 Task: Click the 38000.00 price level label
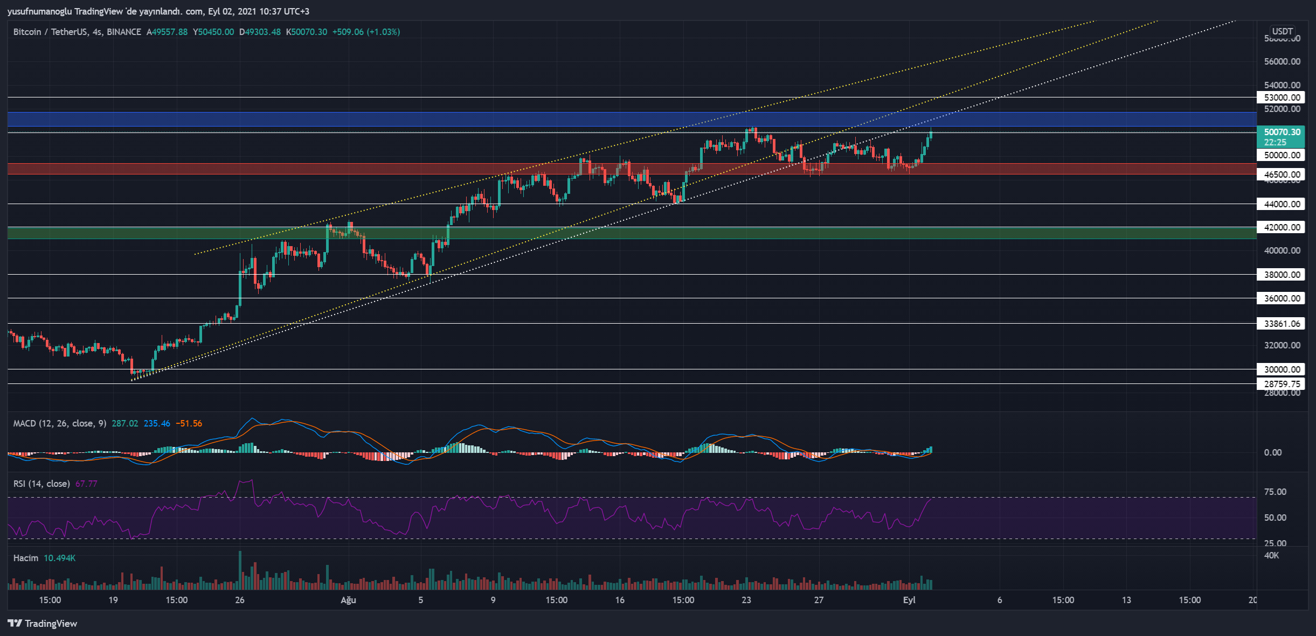click(1282, 275)
